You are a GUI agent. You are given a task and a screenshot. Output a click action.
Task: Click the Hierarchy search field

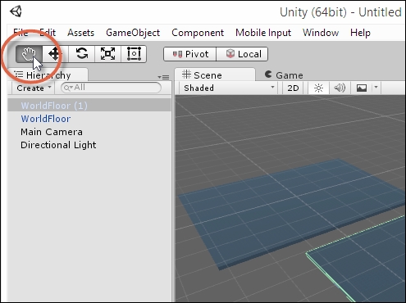point(111,88)
